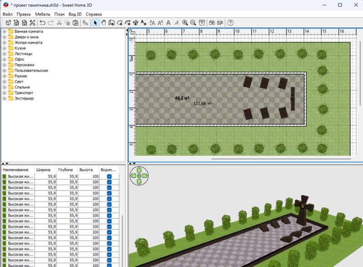Click the Undo arrow in toolbar

pos(42,23)
